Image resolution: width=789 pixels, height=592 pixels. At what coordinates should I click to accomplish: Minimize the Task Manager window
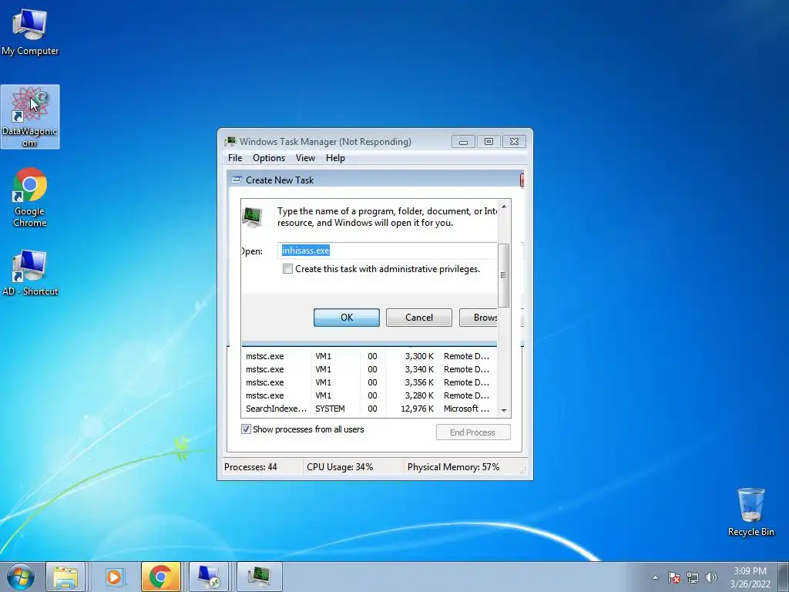point(463,142)
